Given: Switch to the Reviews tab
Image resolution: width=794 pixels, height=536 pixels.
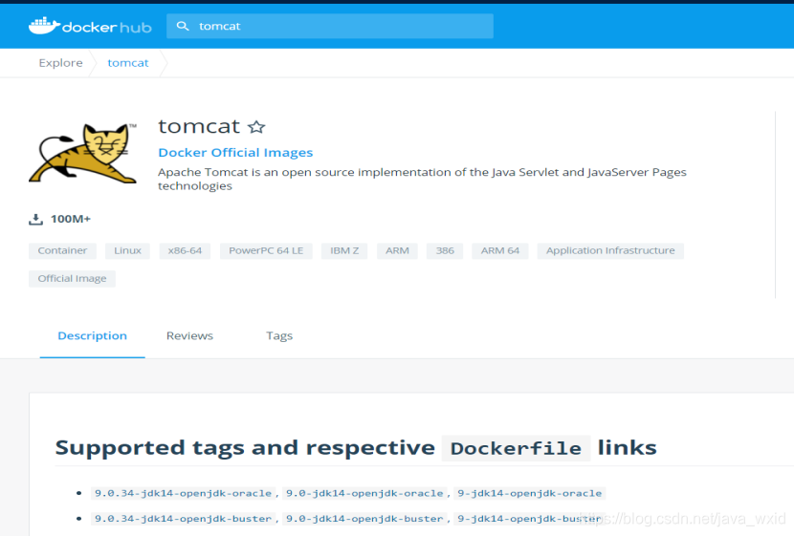Looking at the screenshot, I should tap(189, 336).
